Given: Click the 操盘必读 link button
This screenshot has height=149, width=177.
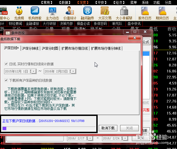Looking at the screenshot, I should tap(83, 24).
